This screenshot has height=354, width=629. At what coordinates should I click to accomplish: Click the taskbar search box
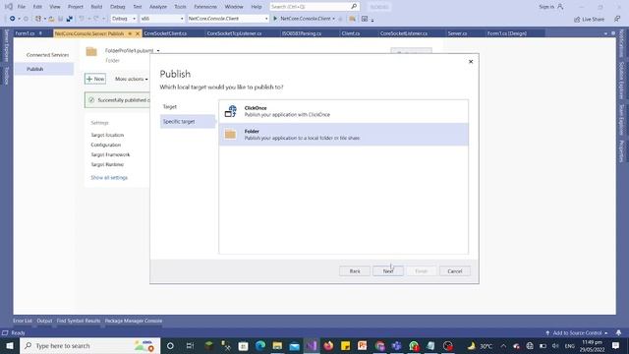(x=89, y=345)
